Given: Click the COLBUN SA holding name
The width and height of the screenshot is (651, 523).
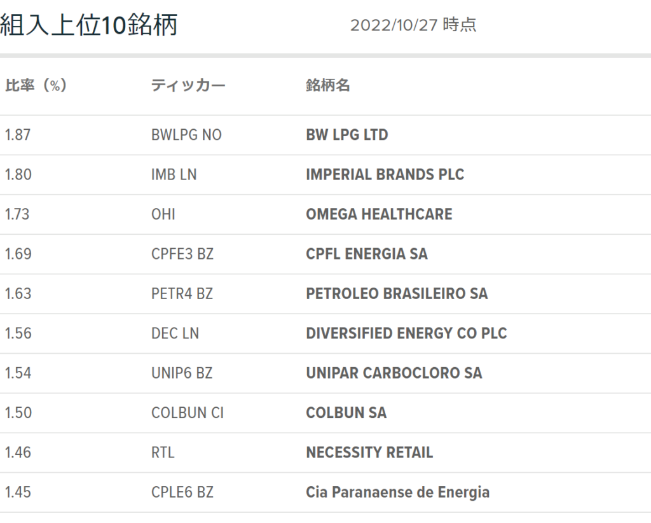Looking at the screenshot, I should click(346, 413).
